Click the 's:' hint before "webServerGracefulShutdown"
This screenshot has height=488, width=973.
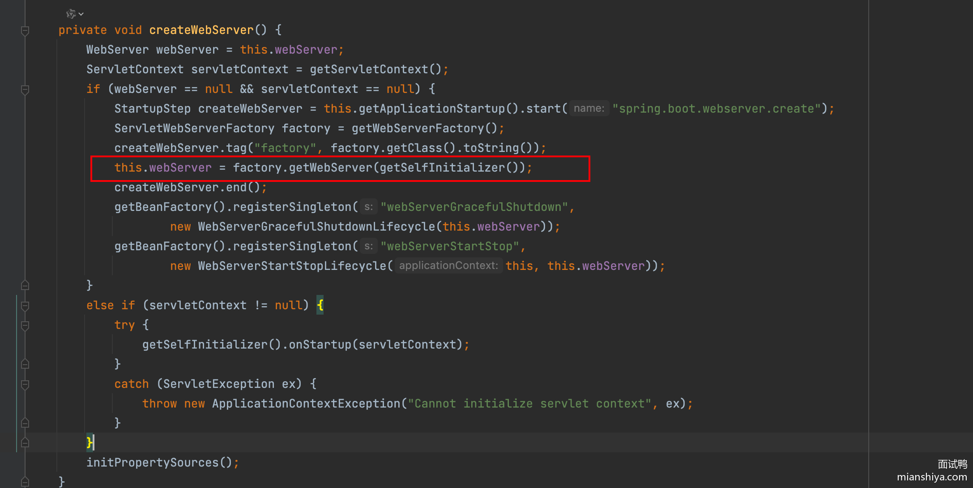point(368,207)
